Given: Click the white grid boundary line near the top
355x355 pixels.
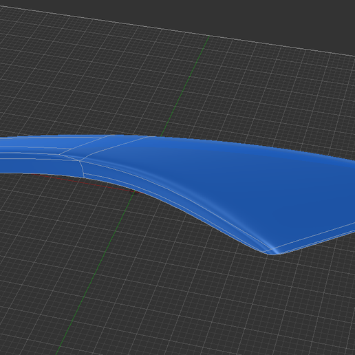Looking at the screenshot, I should (x=177, y=30).
